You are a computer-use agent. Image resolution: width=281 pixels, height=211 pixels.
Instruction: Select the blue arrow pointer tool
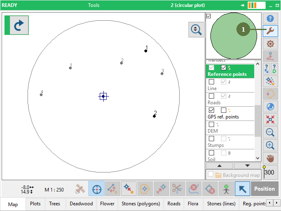click(242, 189)
